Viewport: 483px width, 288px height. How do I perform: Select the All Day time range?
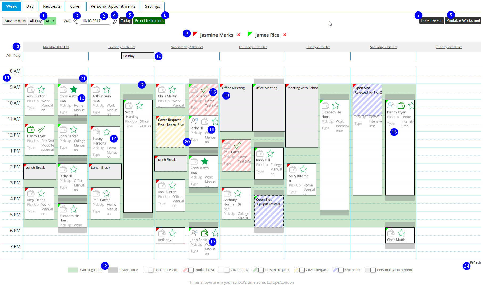[36, 21]
